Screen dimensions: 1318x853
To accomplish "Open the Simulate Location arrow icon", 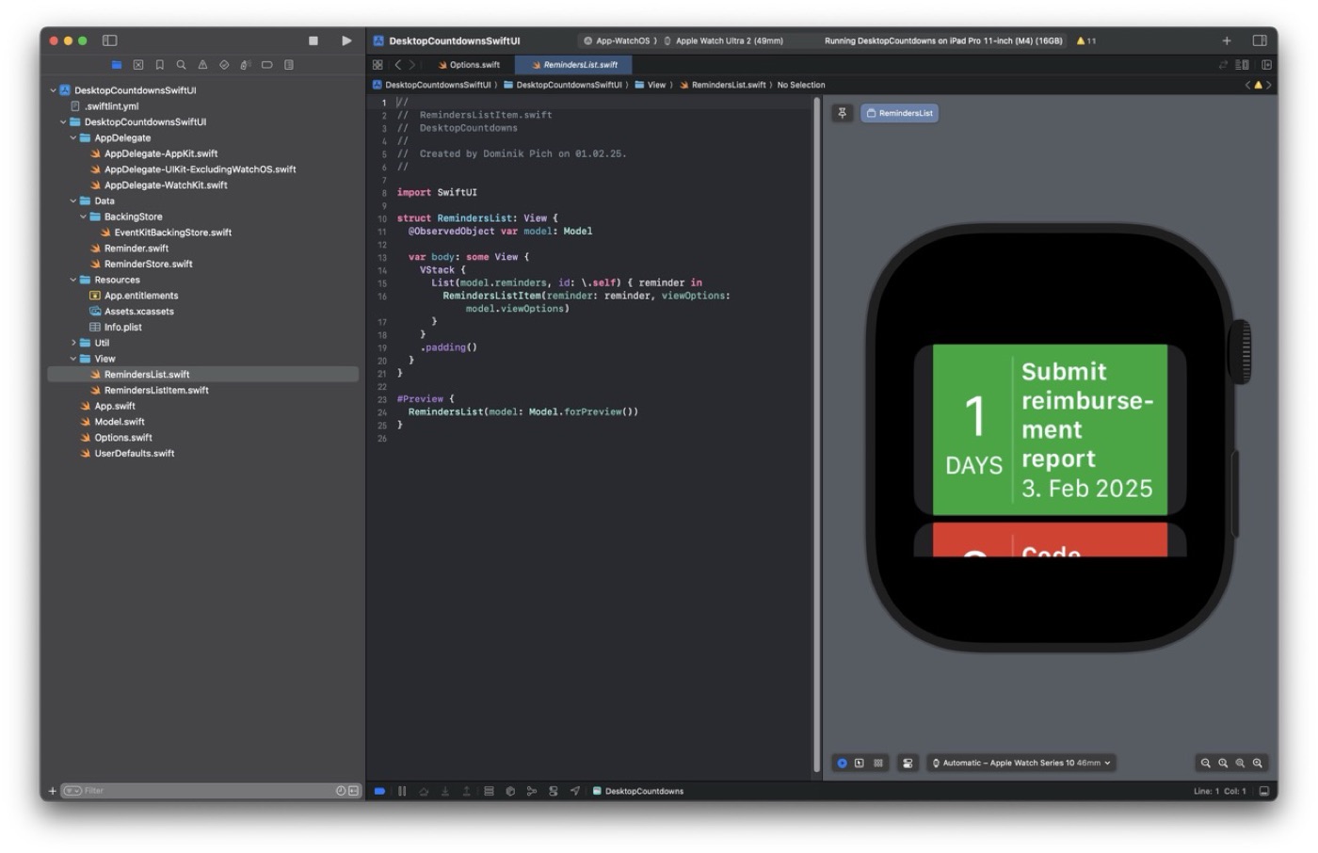I will tap(574, 791).
